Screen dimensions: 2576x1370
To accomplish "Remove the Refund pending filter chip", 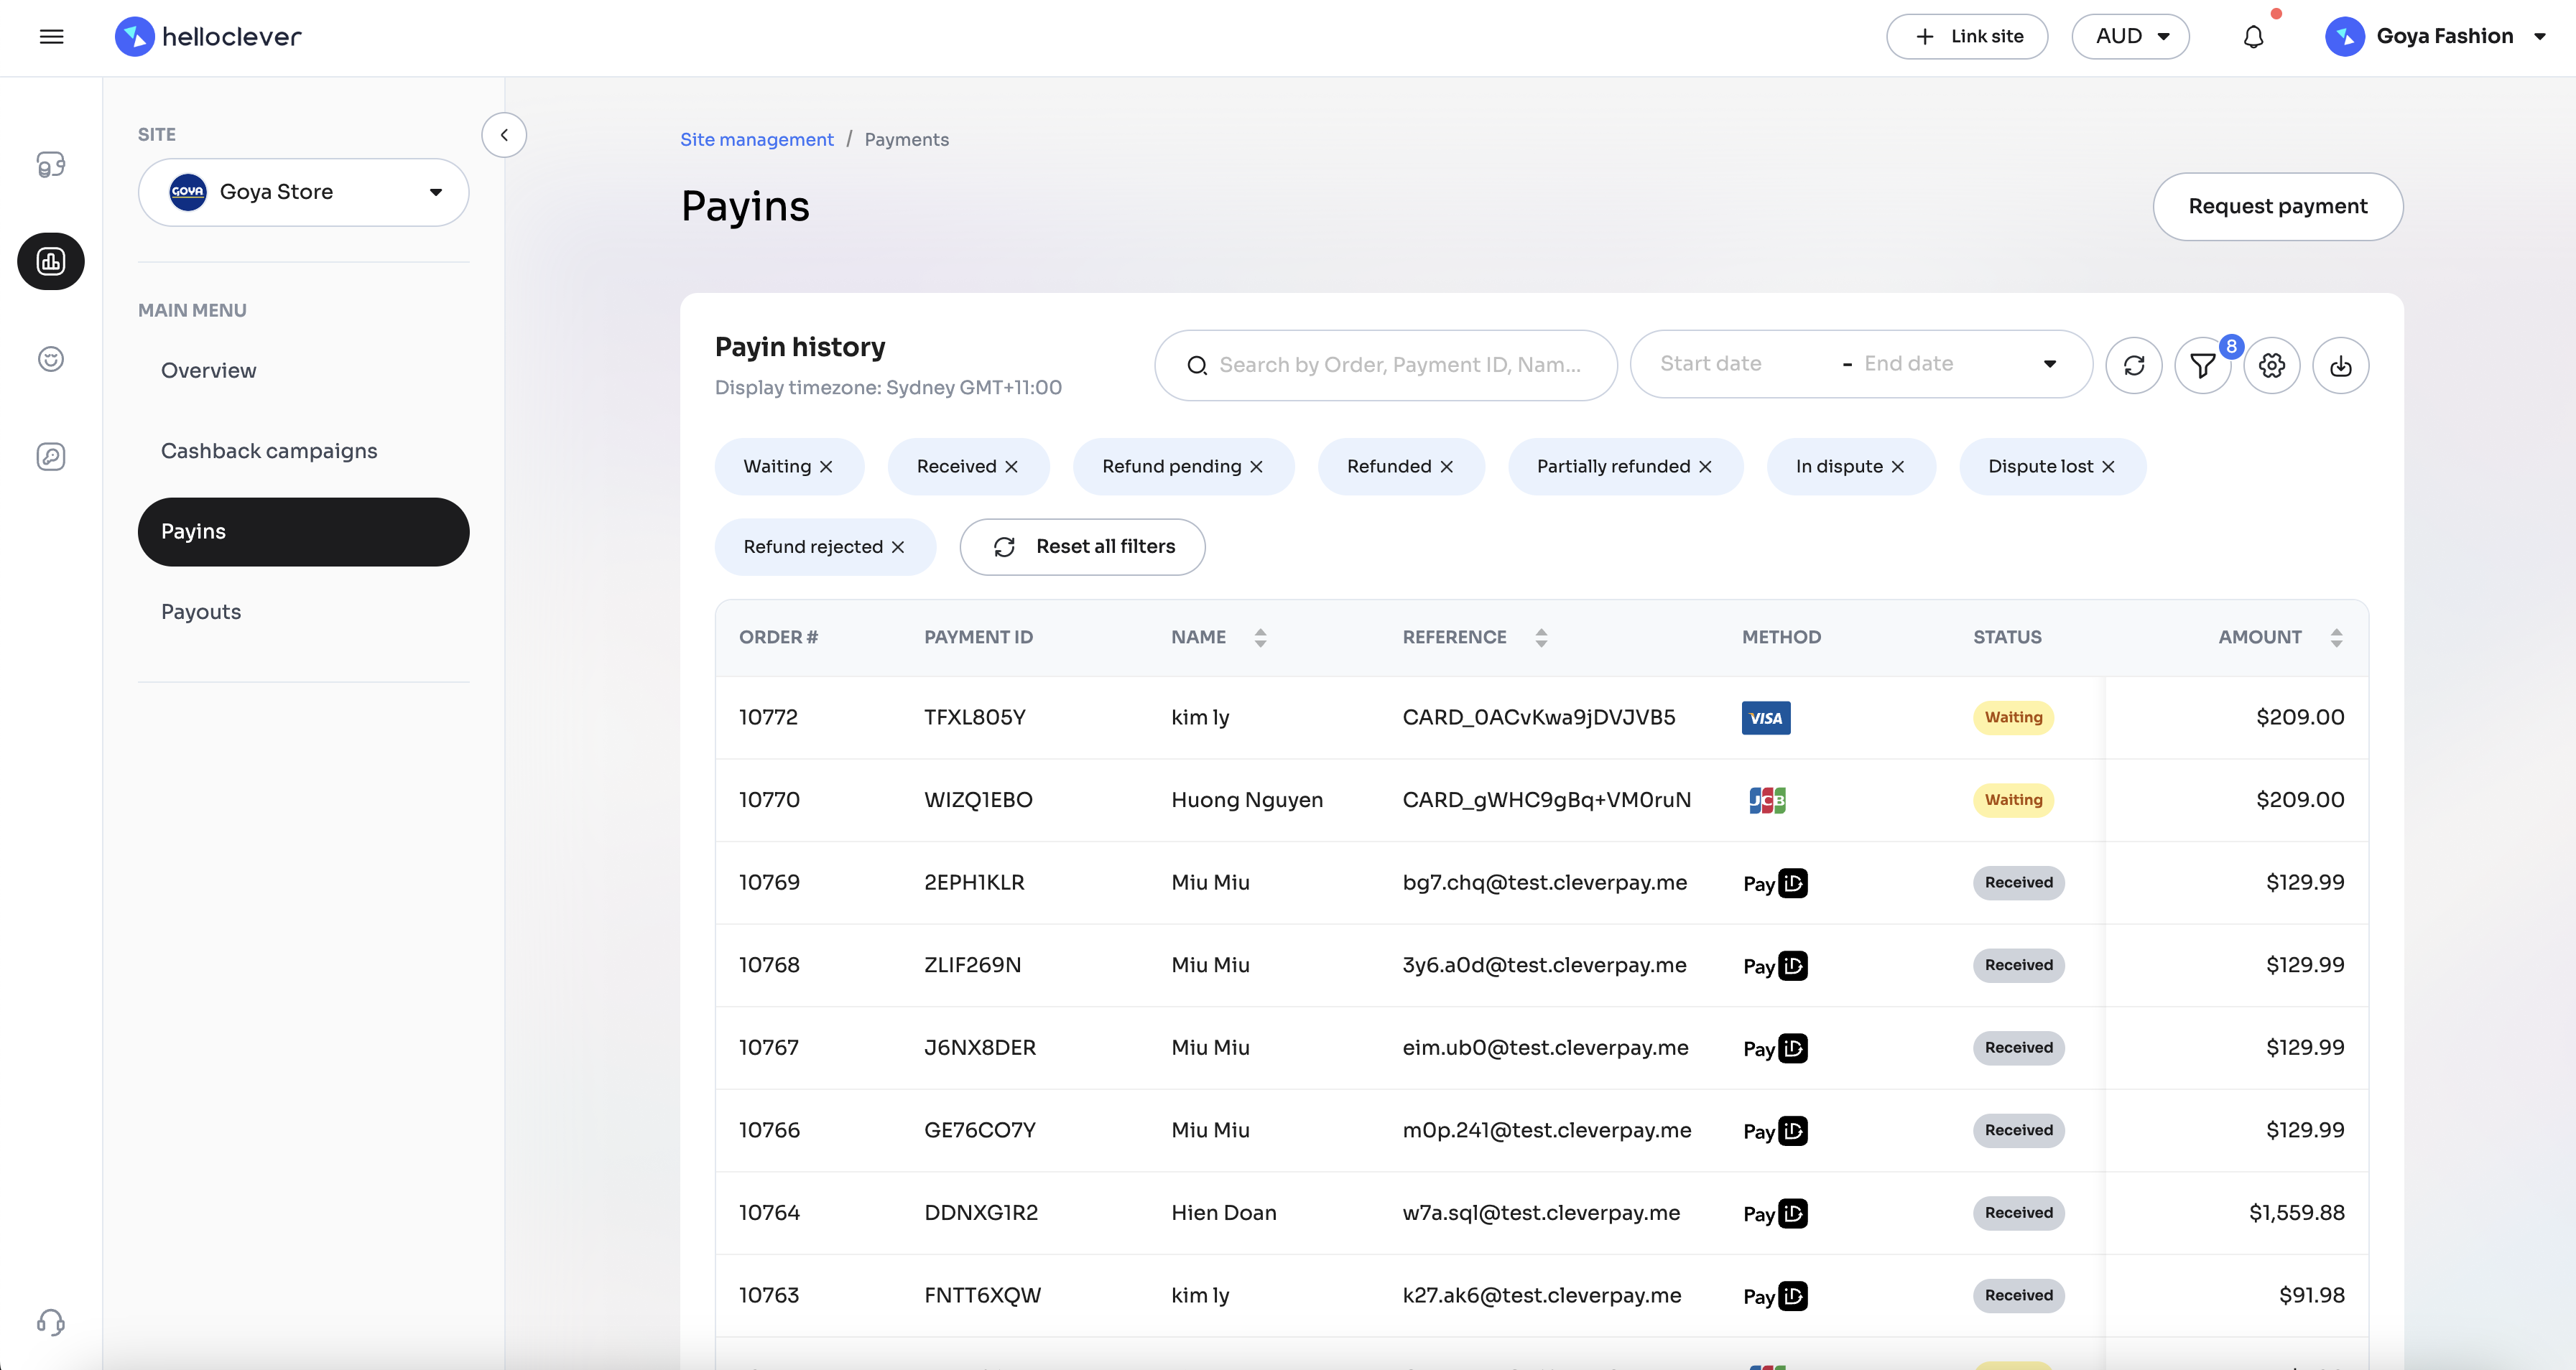I will pos(1256,467).
